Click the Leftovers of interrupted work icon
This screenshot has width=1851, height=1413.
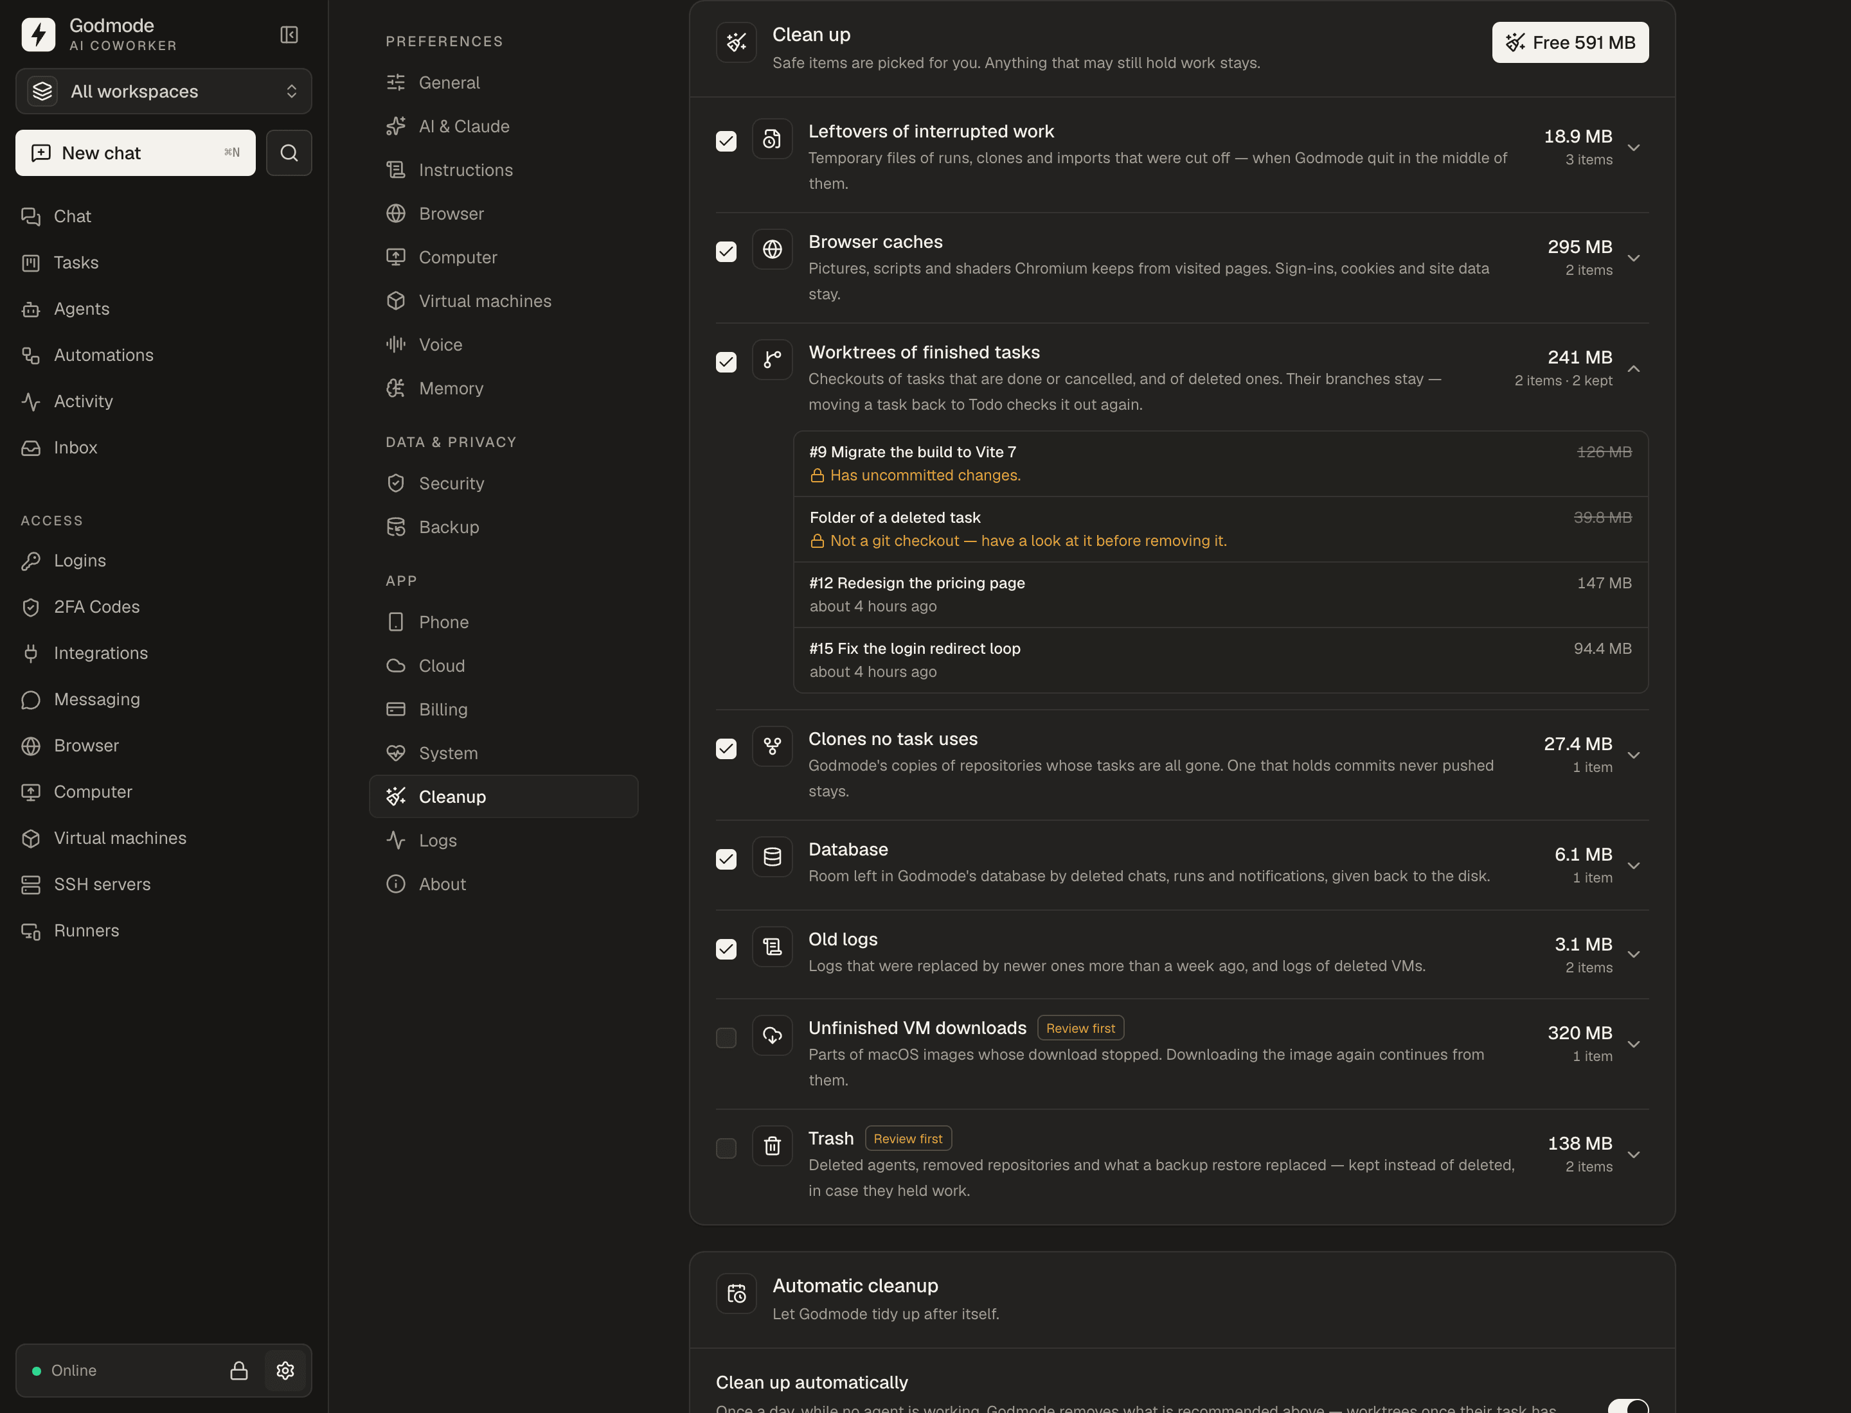(772, 139)
